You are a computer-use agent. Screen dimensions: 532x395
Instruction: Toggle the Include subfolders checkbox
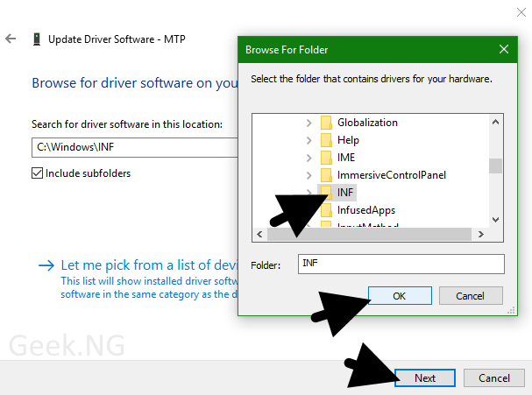38,173
